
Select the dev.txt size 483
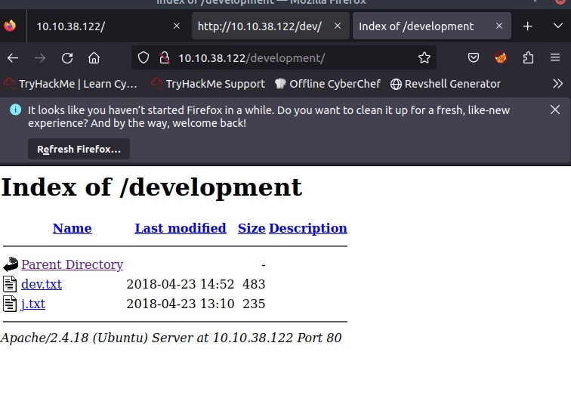tap(254, 284)
